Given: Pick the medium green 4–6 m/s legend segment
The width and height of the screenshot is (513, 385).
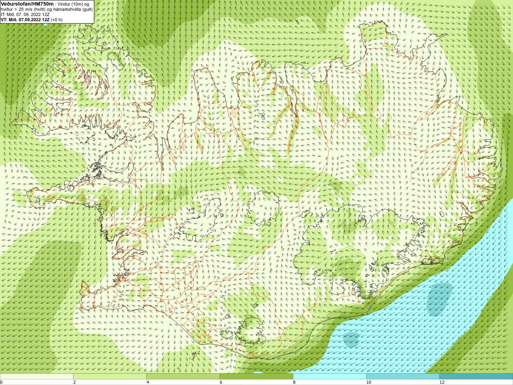Looking at the screenshot, I should [183, 377].
